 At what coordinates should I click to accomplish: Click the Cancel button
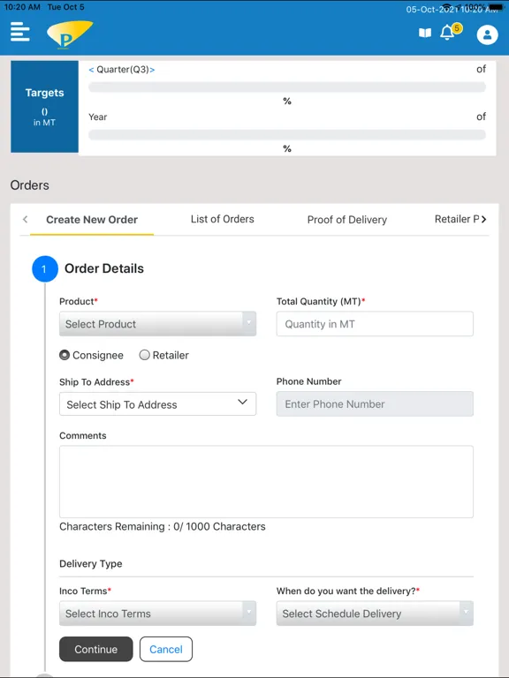pos(166,649)
